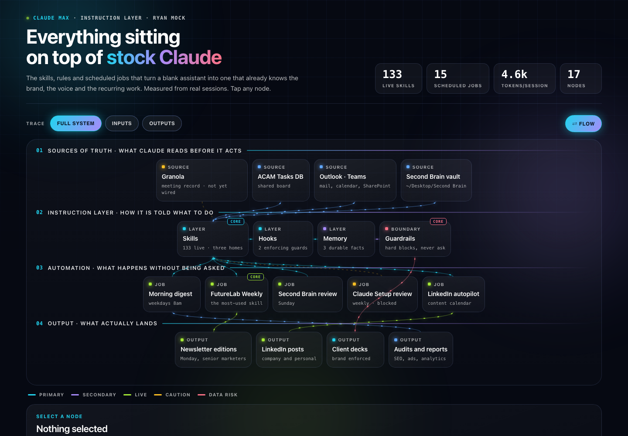Select the Second Brain review job
628x436 pixels.
tap(308, 294)
